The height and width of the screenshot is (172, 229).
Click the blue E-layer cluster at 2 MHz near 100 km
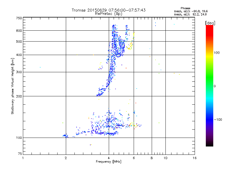pyautogui.click(x=65, y=136)
